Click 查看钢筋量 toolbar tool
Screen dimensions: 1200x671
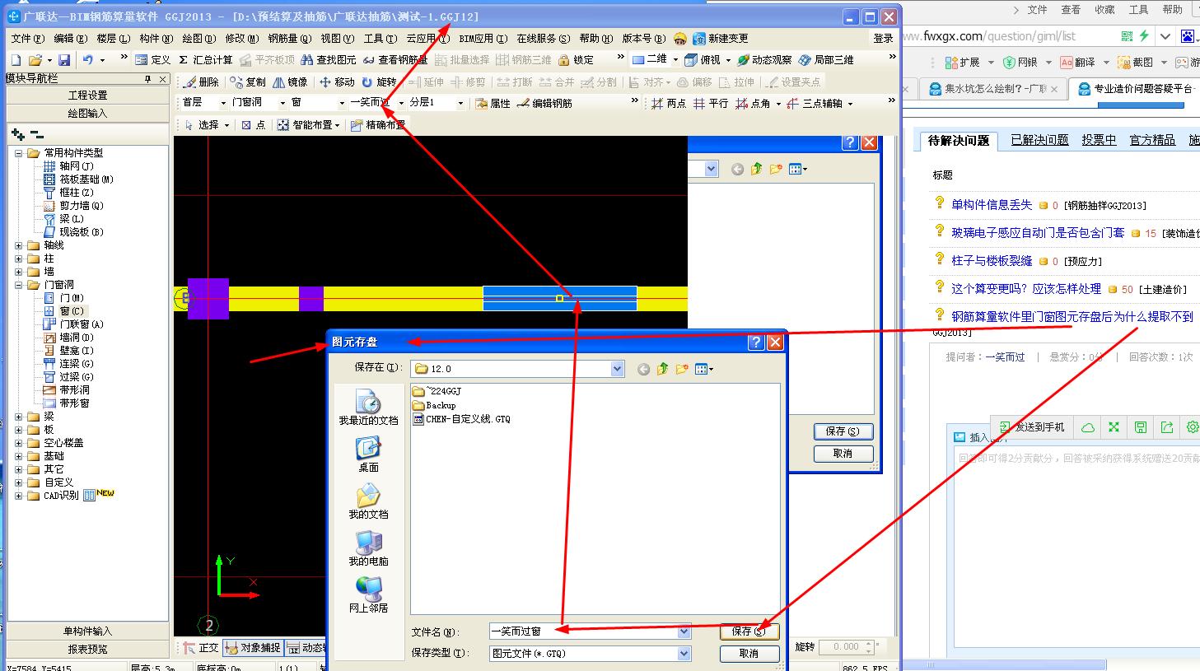(395, 60)
